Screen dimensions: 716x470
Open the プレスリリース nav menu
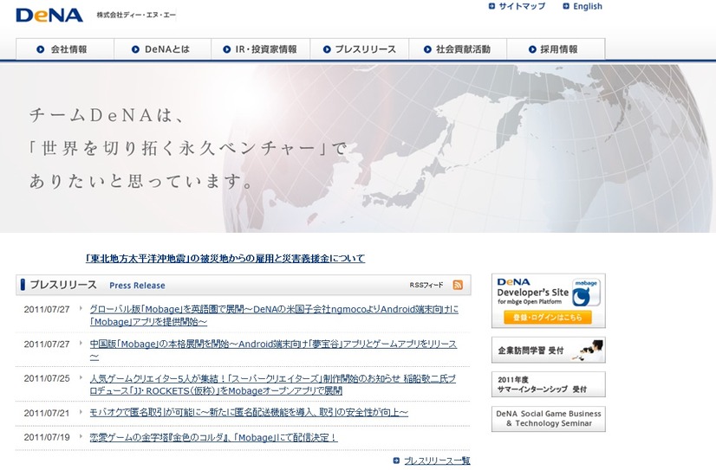pos(360,49)
